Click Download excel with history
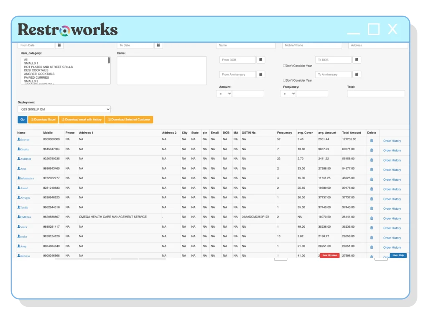Screen dimensions: 428x321 point(82,119)
